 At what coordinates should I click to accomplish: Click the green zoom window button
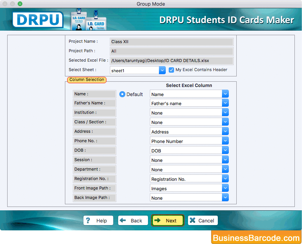click(20, 4)
